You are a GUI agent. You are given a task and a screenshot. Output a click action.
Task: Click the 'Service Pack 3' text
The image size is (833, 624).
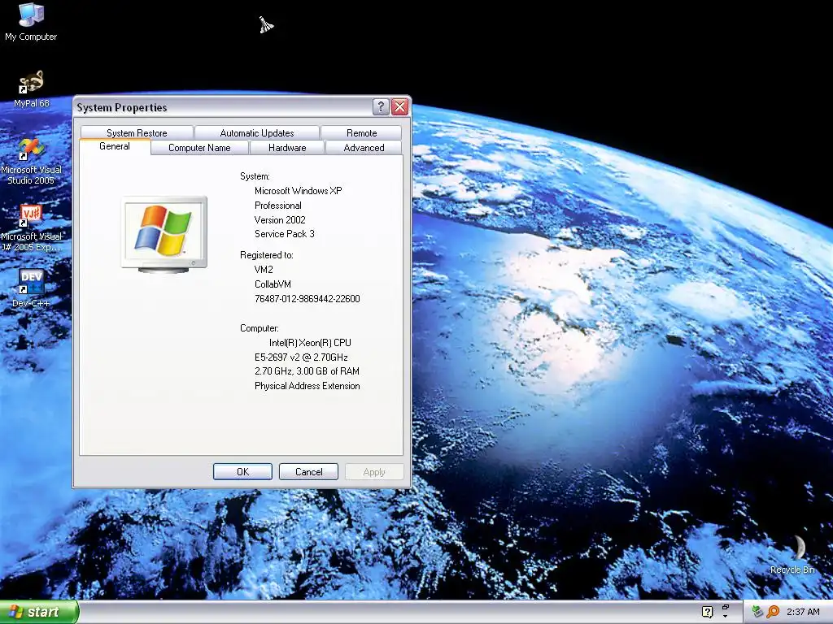(x=284, y=234)
